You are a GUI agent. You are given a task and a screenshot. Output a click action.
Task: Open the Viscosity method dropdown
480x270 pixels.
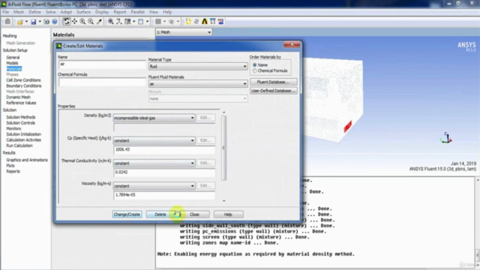(x=154, y=186)
